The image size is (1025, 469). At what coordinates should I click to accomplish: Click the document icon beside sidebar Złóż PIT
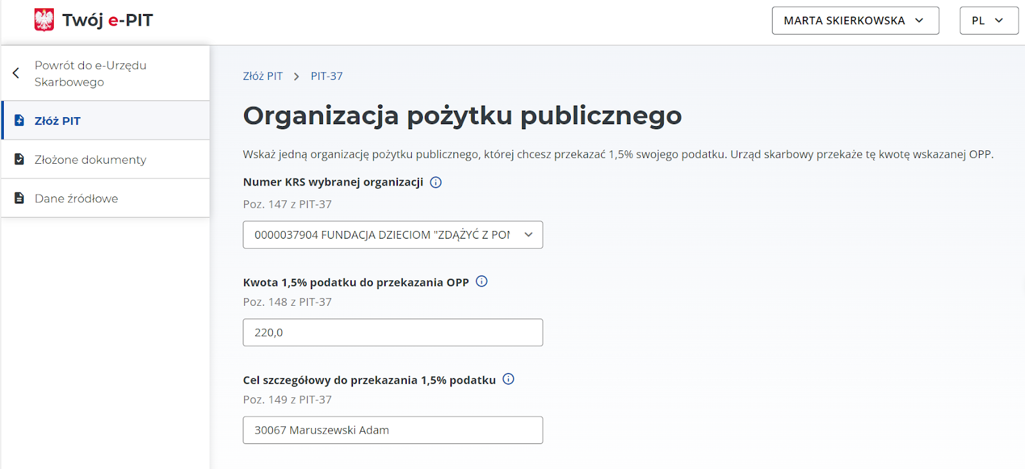pyautogui.click(x=19, y=120)
